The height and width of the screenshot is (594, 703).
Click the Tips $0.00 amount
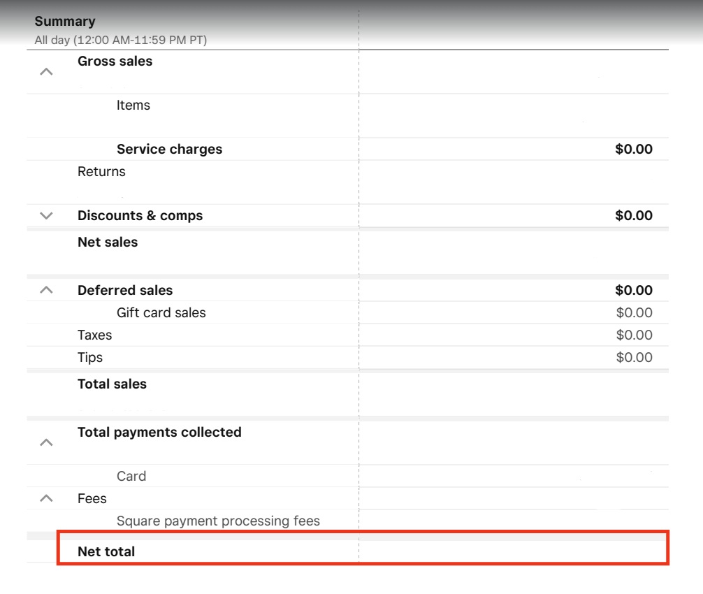point(634,358)
